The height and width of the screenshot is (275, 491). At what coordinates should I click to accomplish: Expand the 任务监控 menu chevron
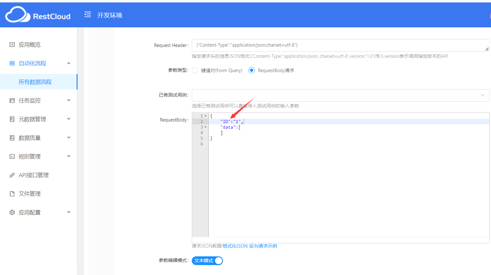tap(69, 100)
